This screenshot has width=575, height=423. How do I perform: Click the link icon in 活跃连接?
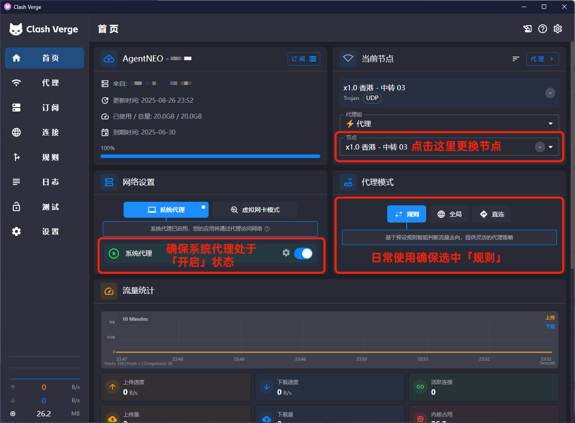click(420, 387)
